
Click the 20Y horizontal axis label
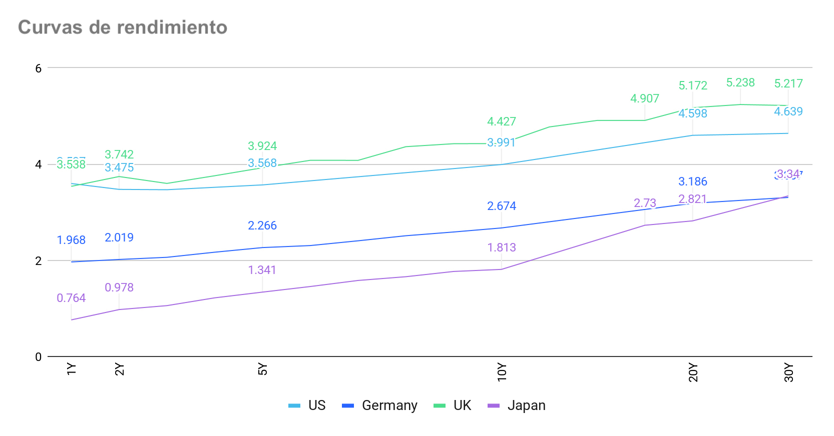coord(693,373)
